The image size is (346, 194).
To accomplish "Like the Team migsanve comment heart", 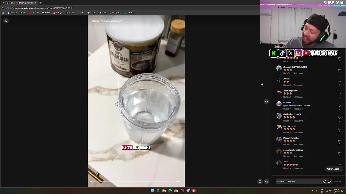I will point(339,94).
